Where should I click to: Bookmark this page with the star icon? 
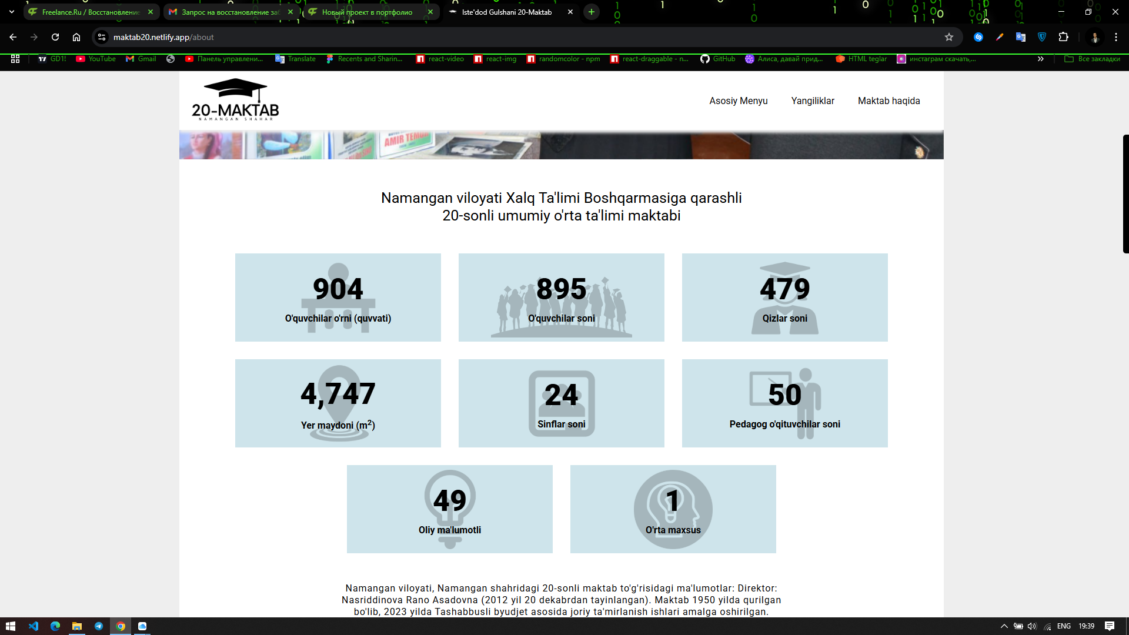(x=949, y=37)
